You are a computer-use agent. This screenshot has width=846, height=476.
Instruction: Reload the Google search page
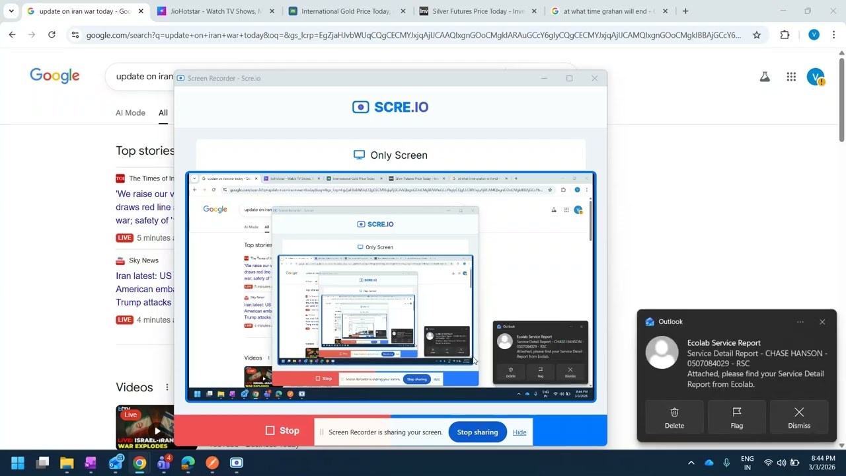click(52, 35)
